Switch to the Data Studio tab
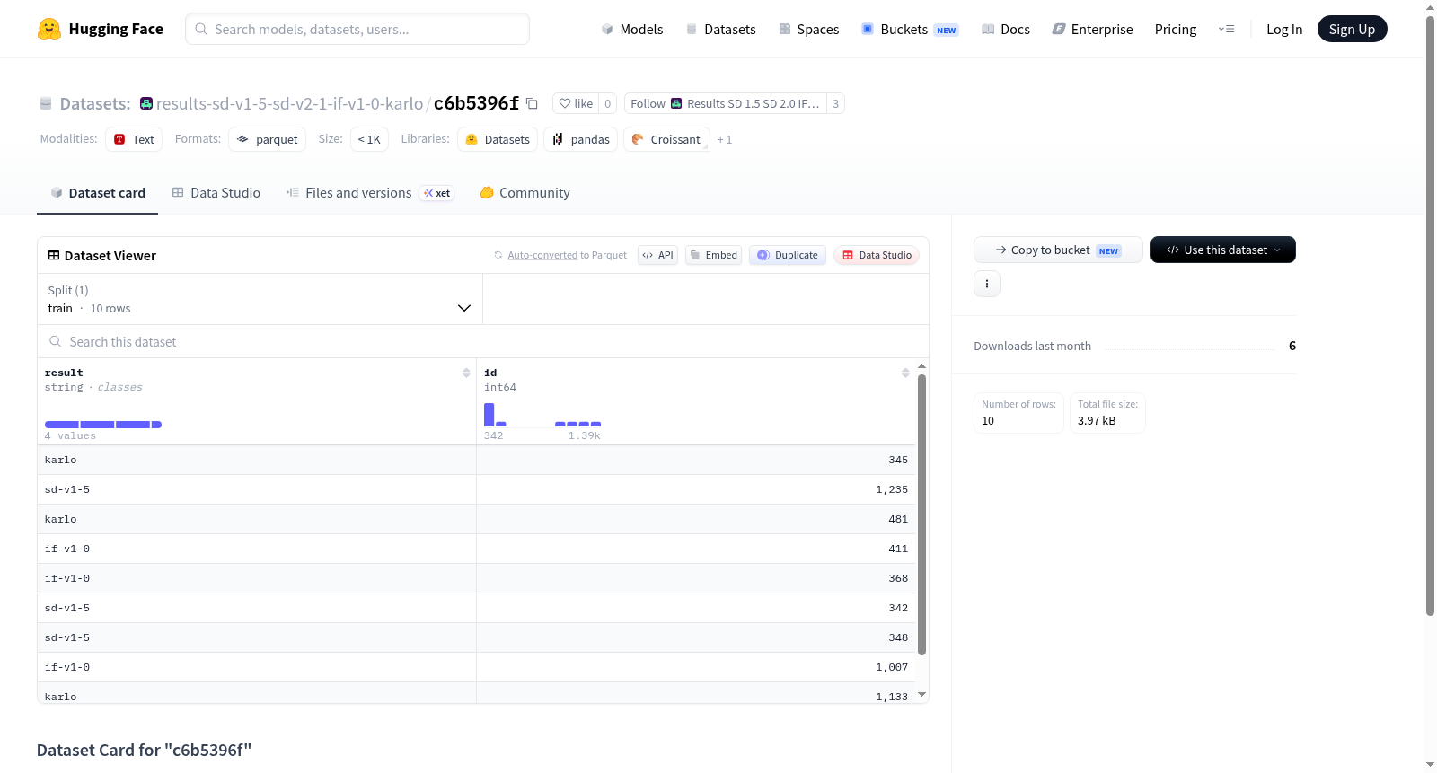The width and height of the screenshot is (1437, 773). click(216, 193)
